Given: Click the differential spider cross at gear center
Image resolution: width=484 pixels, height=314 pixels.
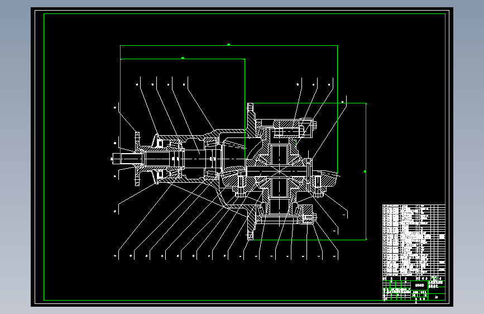Looking at the screenshot, I should tap(279, 171).
